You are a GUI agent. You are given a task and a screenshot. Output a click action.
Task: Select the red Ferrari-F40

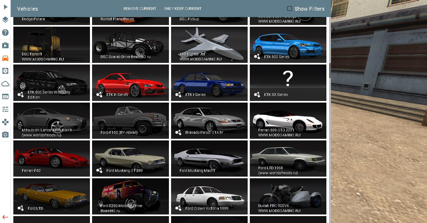click(52, 159)
